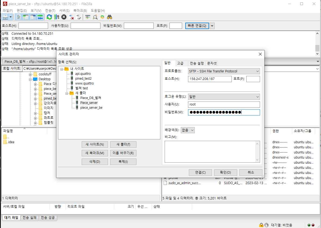Click the 취소 cancel button

[x=251, y=172]
